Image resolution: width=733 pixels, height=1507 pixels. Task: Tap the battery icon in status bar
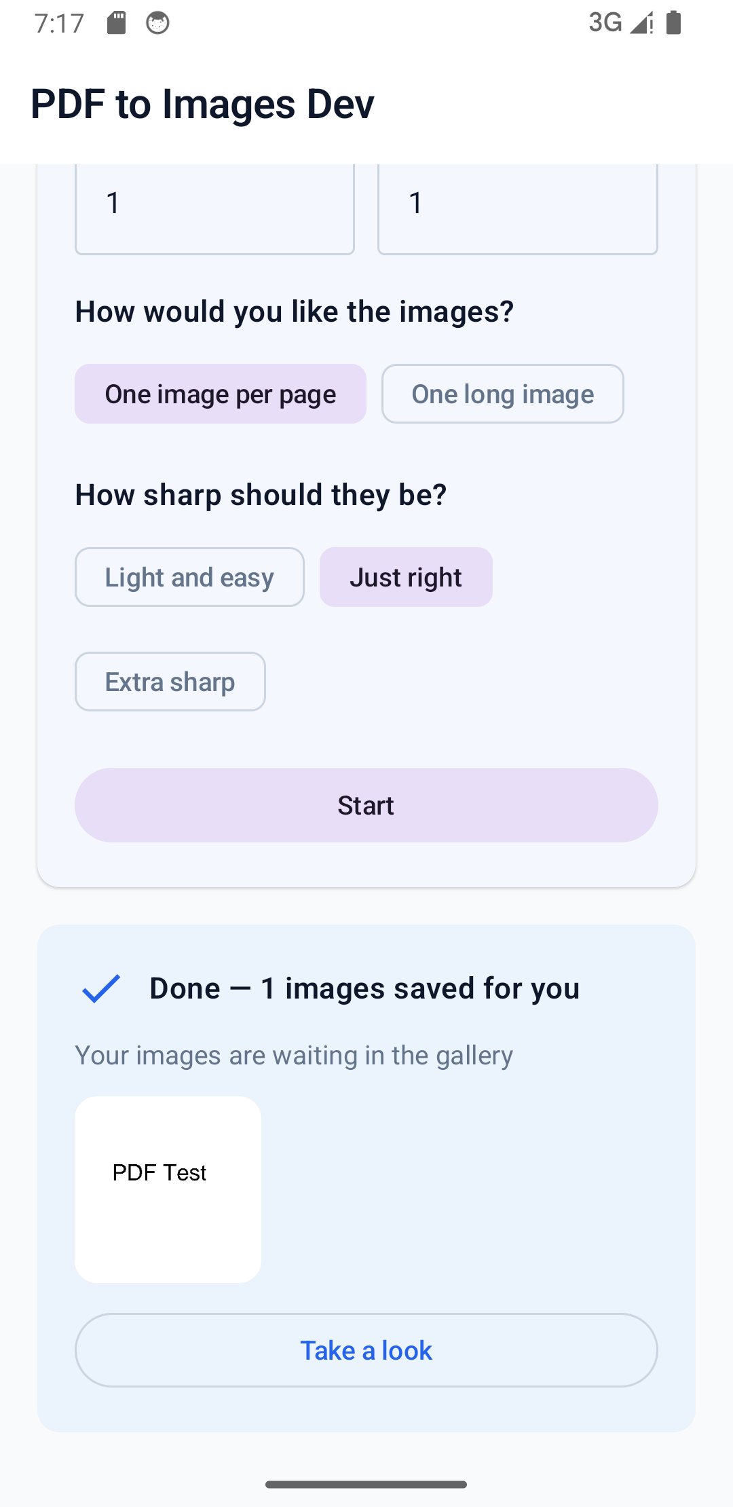point(673,23)
